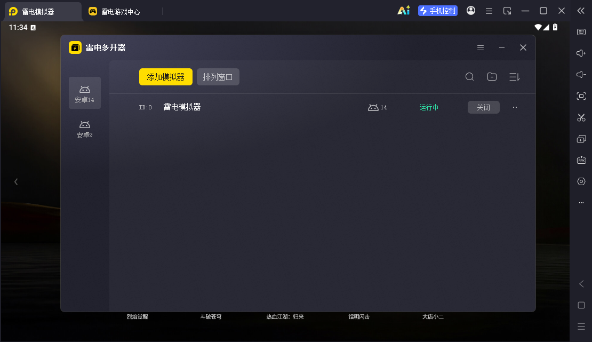Click the scissors screenshot icon
Screen dimensions: 592x342
click(x=581, y=117)
